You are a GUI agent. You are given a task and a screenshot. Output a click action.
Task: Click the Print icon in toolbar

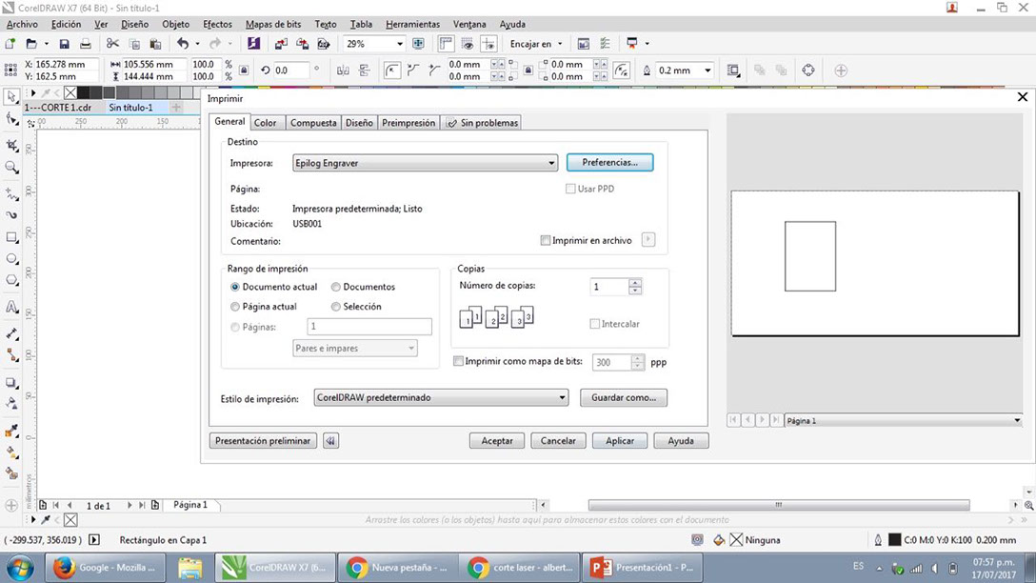pyautogui.click(x=86, y=44)
